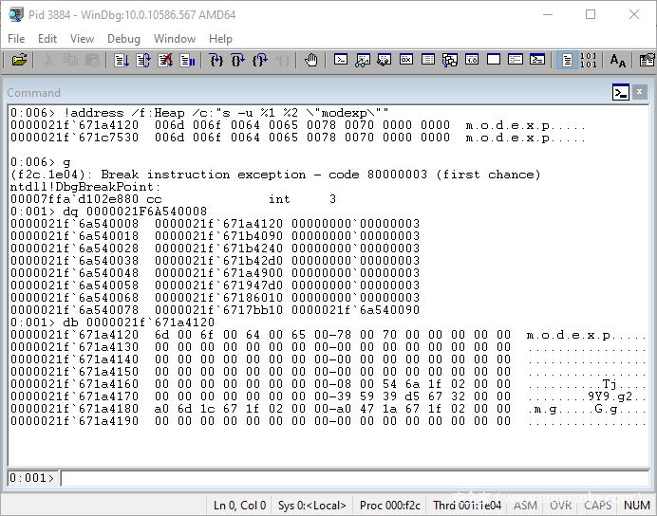The height and width of the screenshot is (516, 657).
Task: Toggle Source mode off (101) button
Action: click(x=589, y=61)
